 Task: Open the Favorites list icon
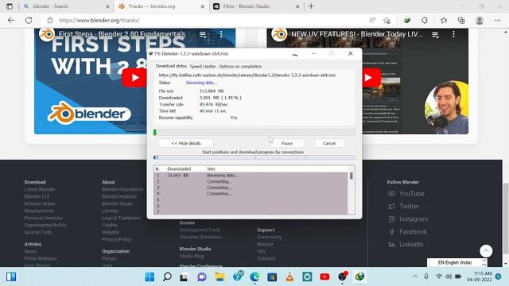point(444,20)
